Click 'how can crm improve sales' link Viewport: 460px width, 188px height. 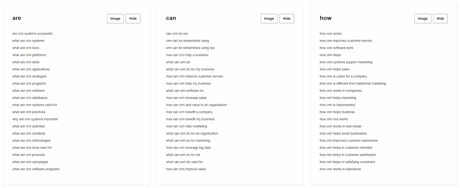coord(186,169)
